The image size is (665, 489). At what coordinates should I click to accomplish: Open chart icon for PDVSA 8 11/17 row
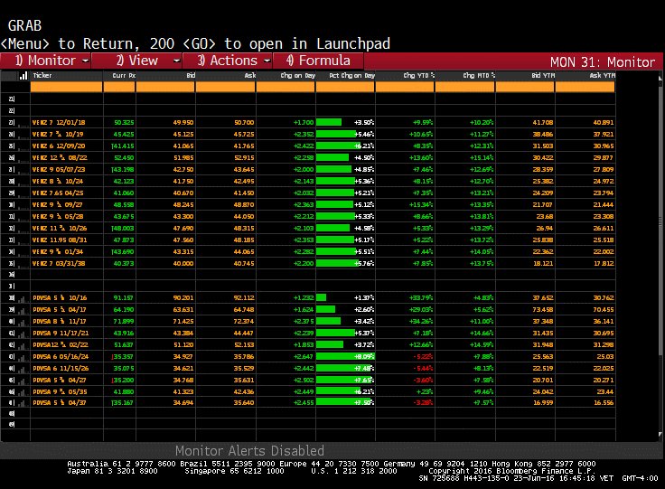[21, 322]
